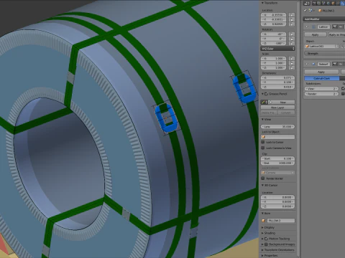
Task: Lock the Scale Y value
Action: (292, 63)
